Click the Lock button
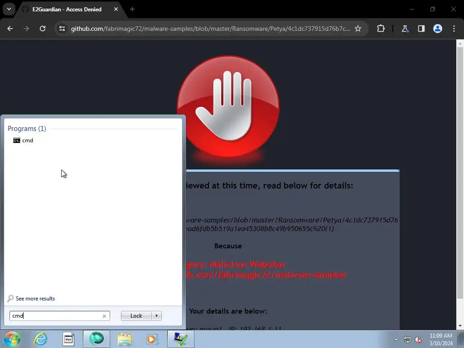This screenshot has width=464, height=348. pyautogui.click(x=136, y=316)
